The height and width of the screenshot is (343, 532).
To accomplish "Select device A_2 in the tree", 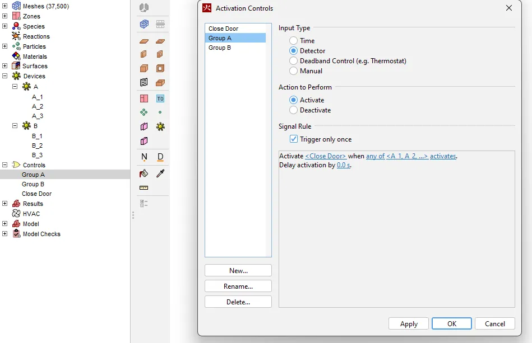I will [x=38, y=106].
